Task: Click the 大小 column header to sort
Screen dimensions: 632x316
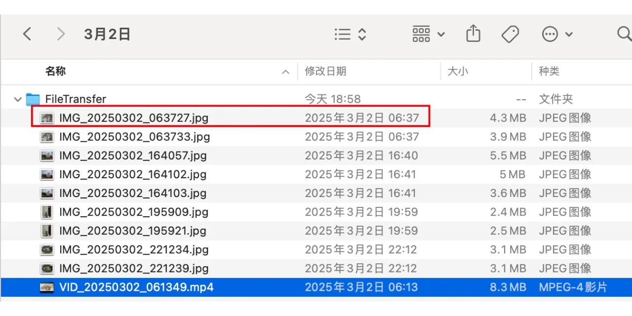Action: coord(459,71)
